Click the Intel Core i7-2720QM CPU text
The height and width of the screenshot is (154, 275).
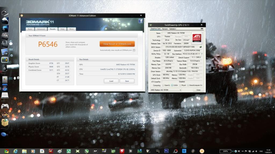click(x=118, y=69)
